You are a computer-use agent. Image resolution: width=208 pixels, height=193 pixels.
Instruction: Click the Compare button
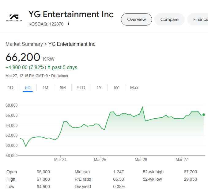coord(169,19)
